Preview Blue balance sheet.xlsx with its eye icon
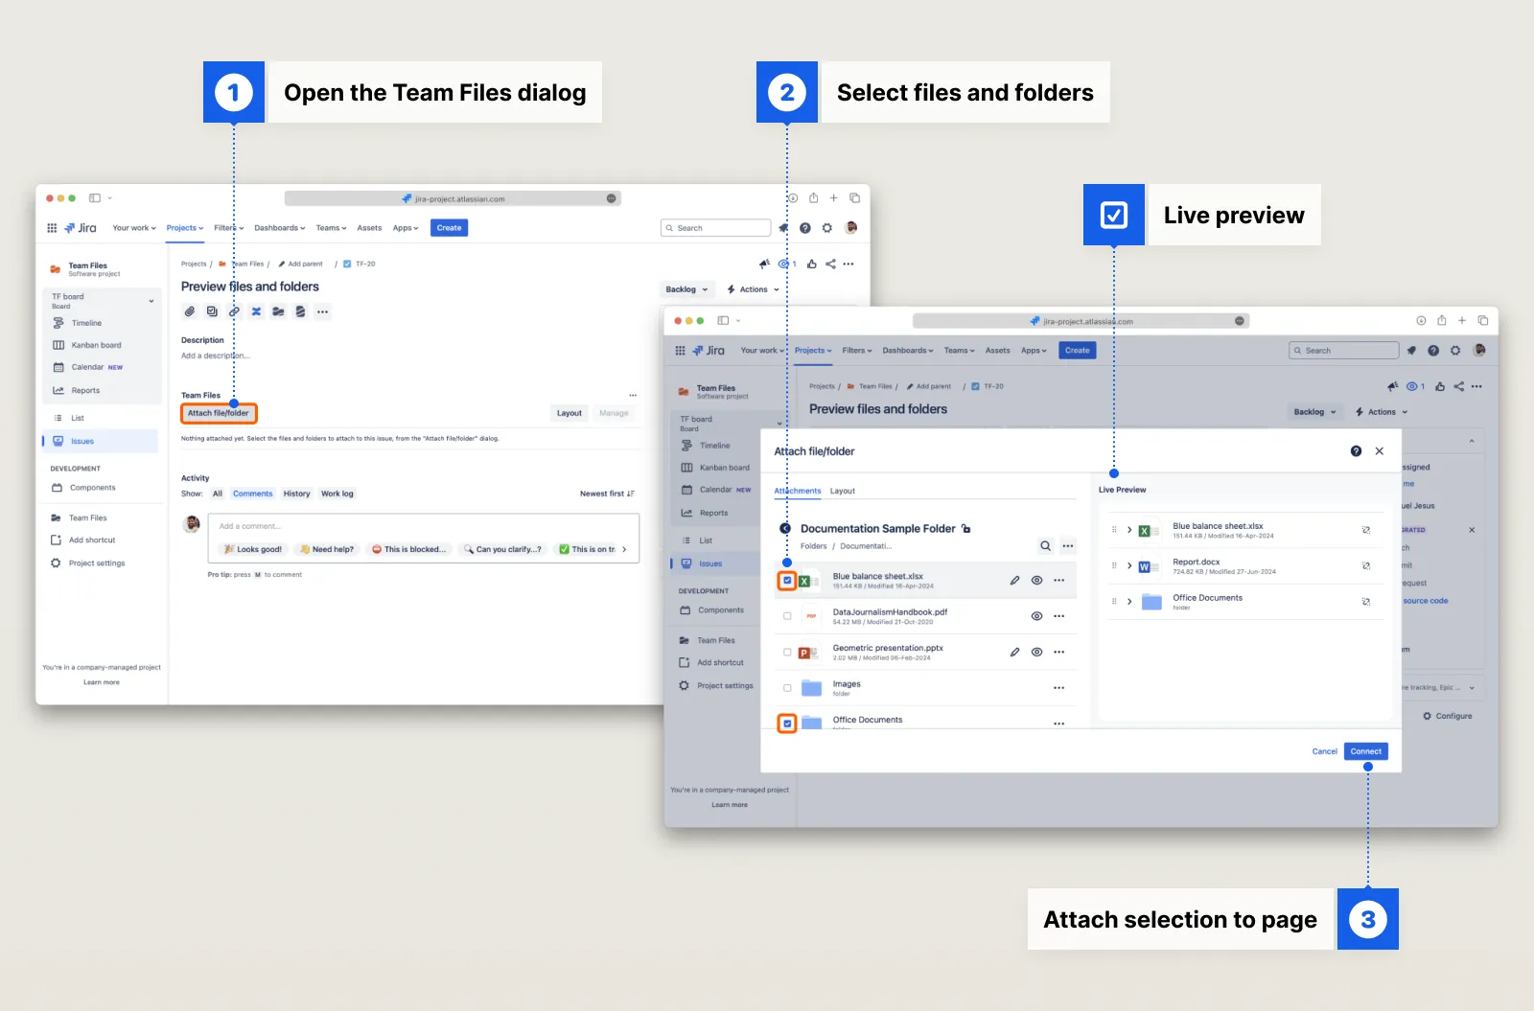 [x=1036, y=581]
